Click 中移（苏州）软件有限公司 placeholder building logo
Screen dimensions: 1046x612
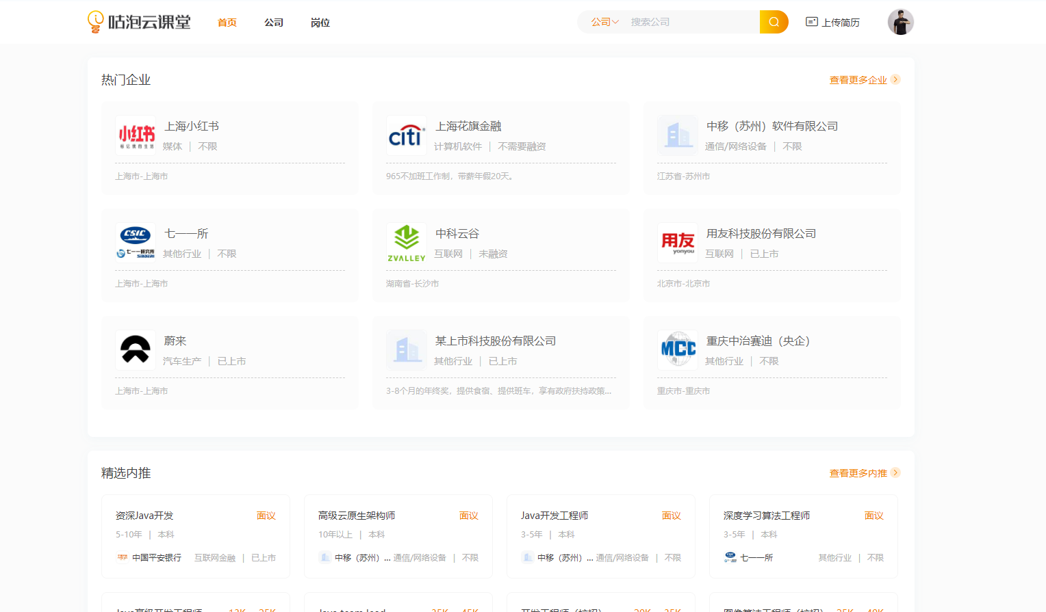point(678,135)
